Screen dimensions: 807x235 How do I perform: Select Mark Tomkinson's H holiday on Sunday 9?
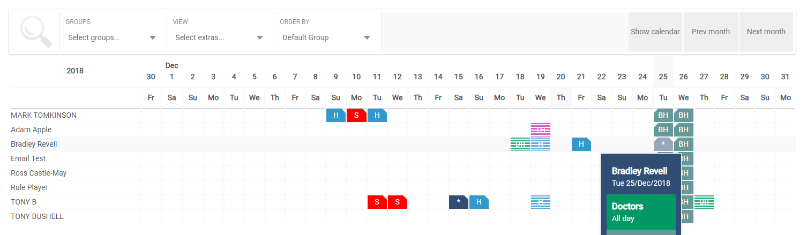(x=336, y=115)
